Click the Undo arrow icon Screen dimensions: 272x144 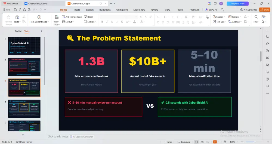(34, 10)
